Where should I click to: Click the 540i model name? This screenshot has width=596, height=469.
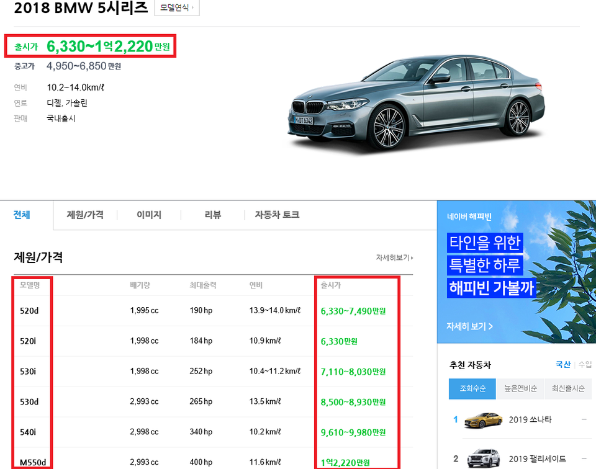pos(28,432)
